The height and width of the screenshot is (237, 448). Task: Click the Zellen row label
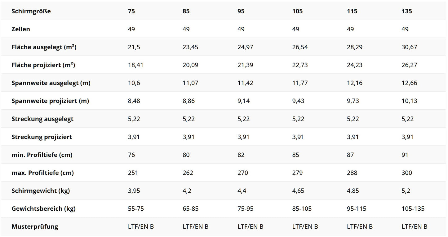pyautogui.click(x=21, y=29)
